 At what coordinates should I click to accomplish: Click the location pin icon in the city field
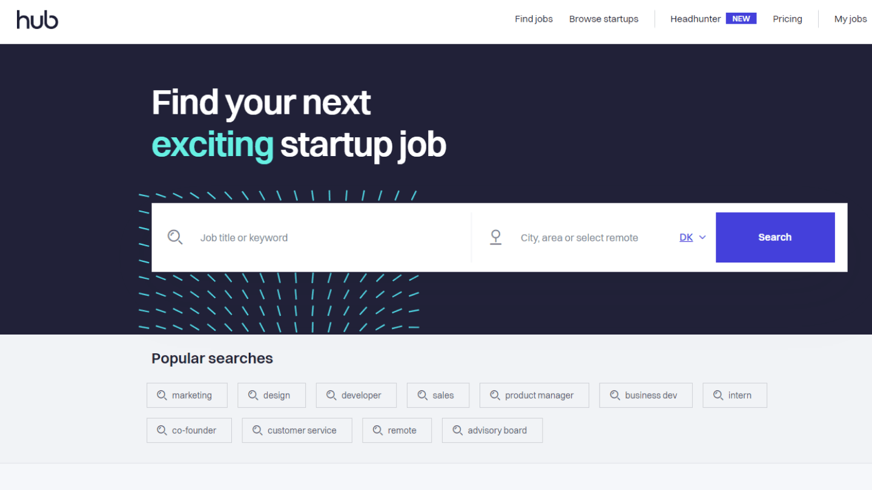[x=496, y=237]
